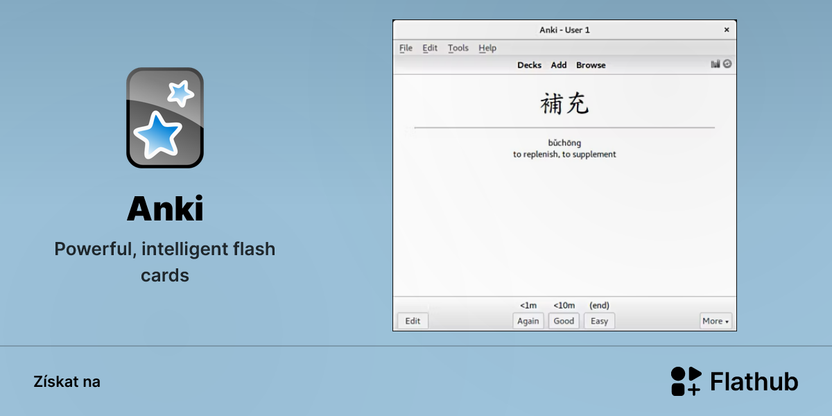This screenshot has width=832, height=416.
Task: Close the Anki window
Action: coord(727,30)
